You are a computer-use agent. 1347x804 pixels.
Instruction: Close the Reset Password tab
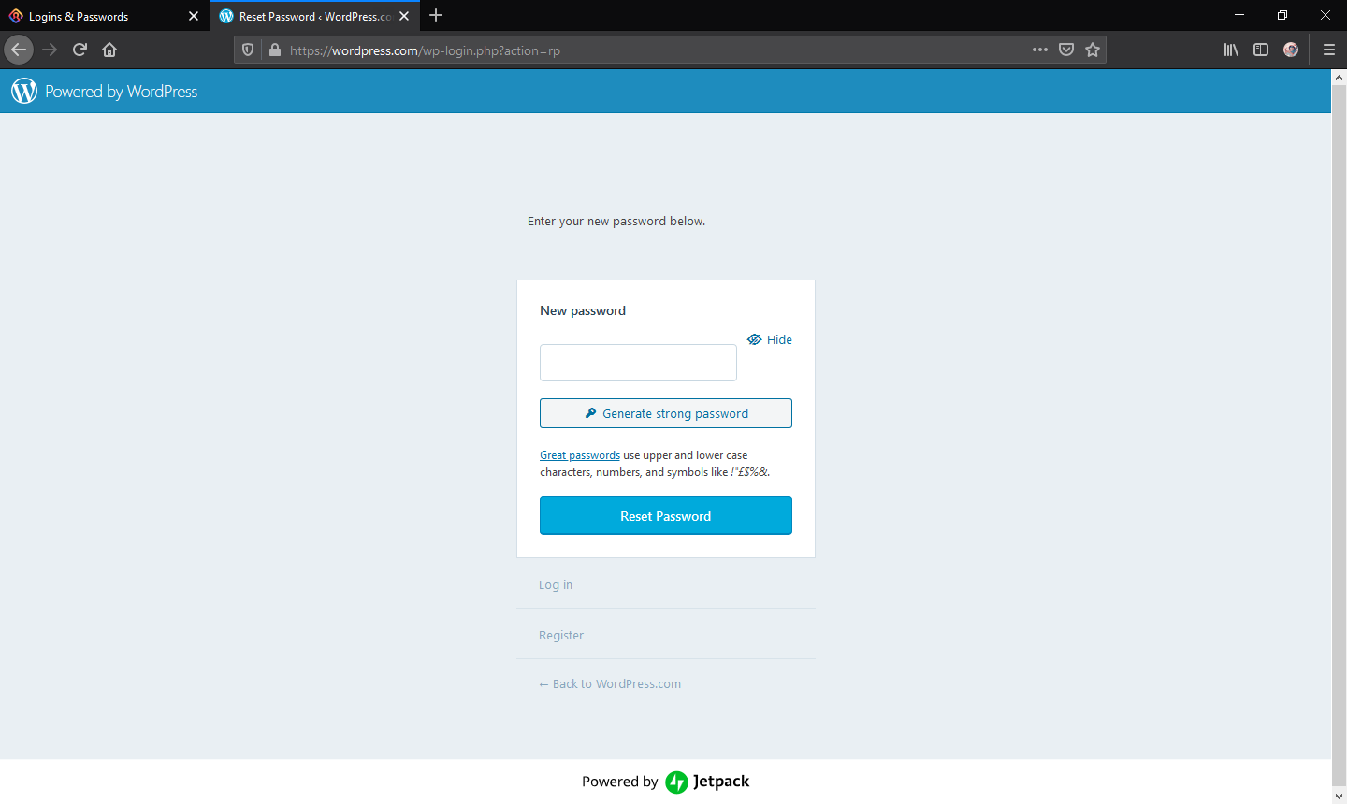click(404, 16)
